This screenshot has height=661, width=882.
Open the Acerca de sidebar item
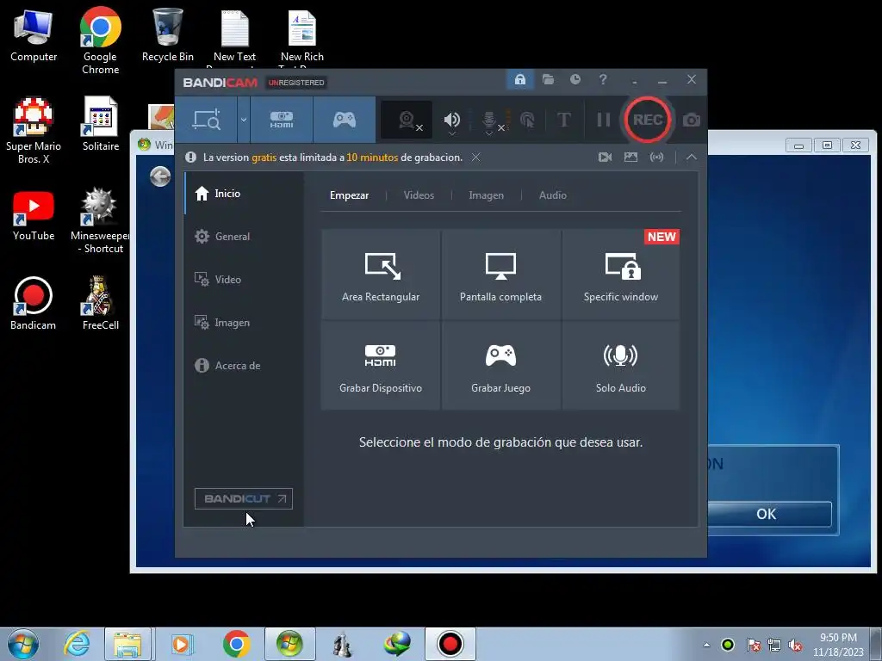tap(244, 365)
